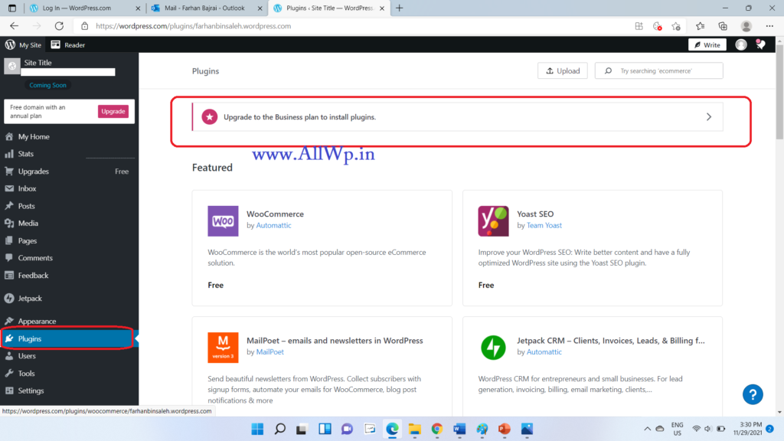
Task: Open the Posts sidebar menu
Action: [x=69, y=206]
